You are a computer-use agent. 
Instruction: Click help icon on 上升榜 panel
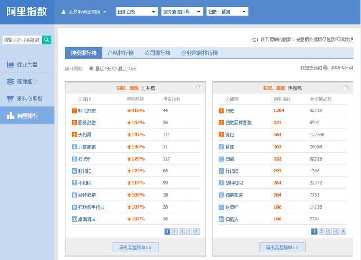click(x=199, y=88)
